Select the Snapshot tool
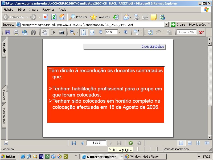The image size is (213, 160). click(62, 32)
